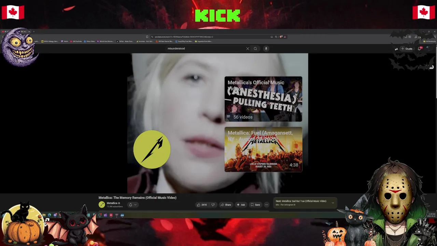Open the more actions three-dot menu
This screenshot has height=246, width=437.
click(x=266, y=205)
